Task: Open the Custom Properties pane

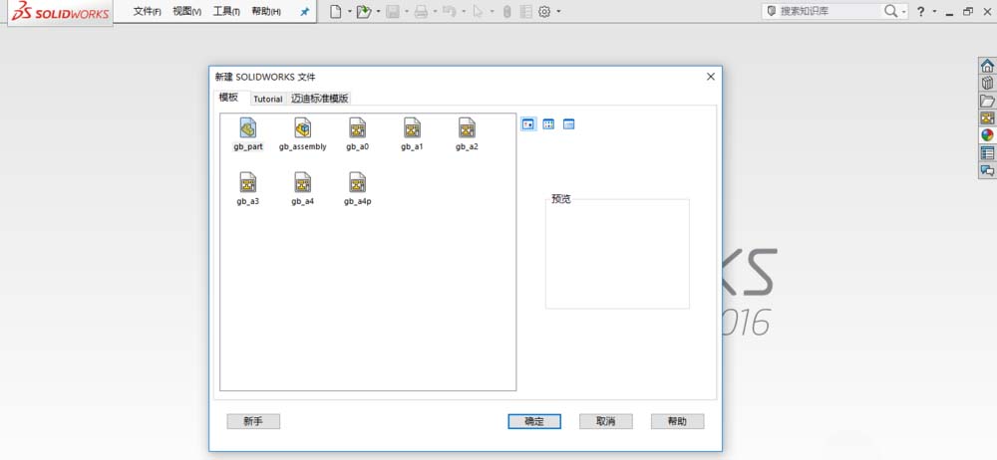Action: click(987, 153)
